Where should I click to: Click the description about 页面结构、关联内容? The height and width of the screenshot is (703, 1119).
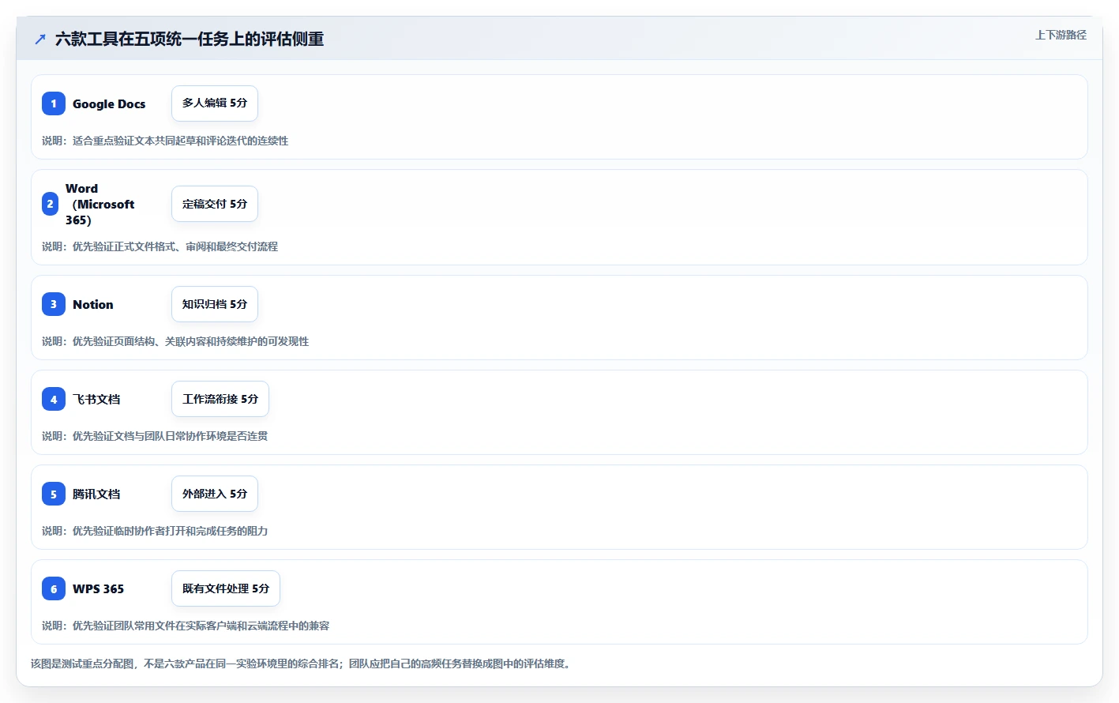tap(175, 341)
